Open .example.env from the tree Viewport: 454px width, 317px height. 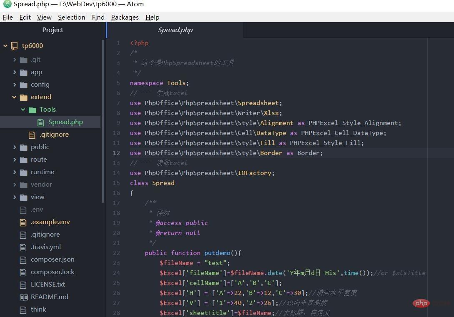tap(50, 222)
